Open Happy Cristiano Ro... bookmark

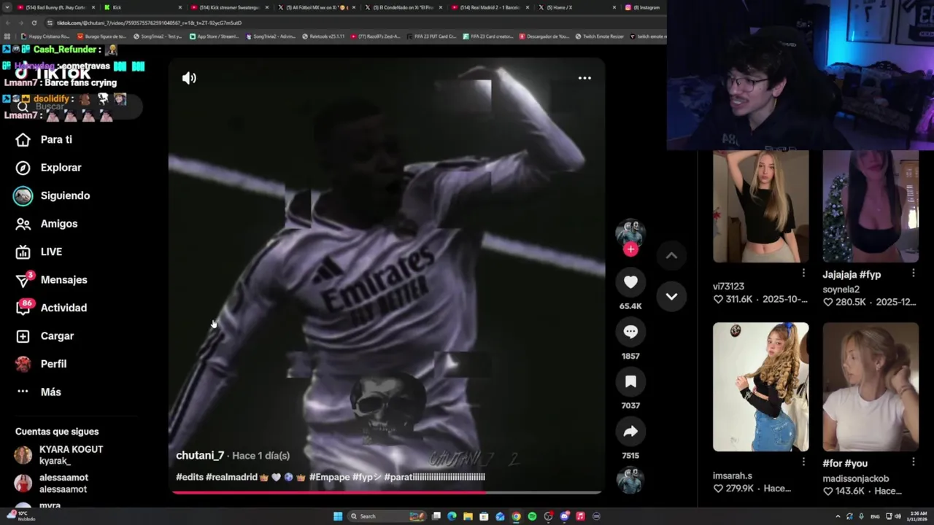tap(45, 36)
